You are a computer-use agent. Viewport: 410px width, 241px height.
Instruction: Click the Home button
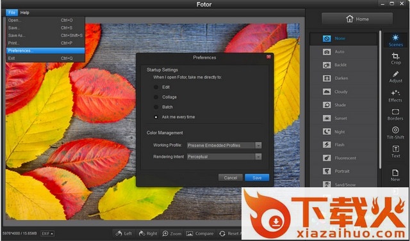point(357,19)
